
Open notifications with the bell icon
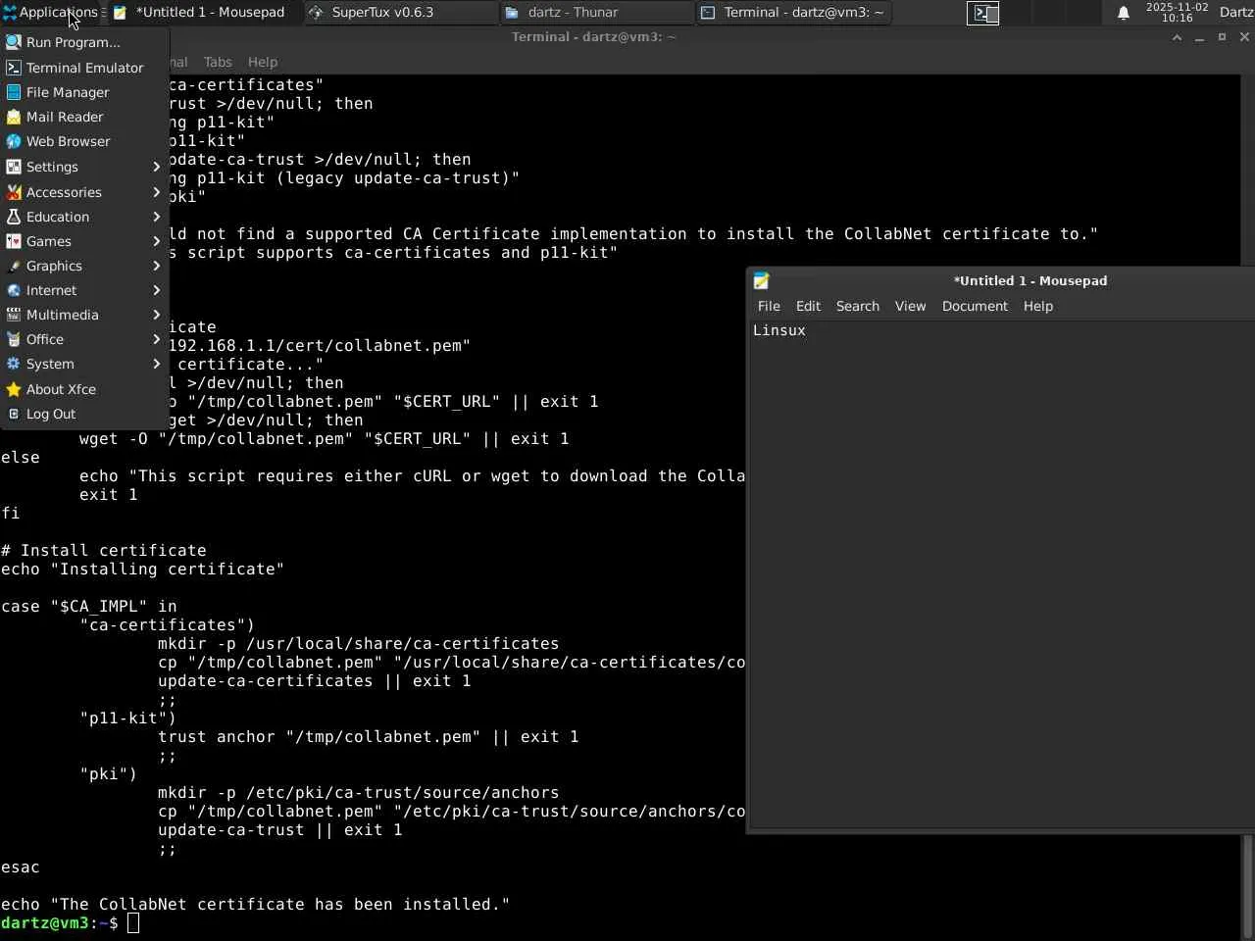pyautogui.click(x=1124, y=13)
